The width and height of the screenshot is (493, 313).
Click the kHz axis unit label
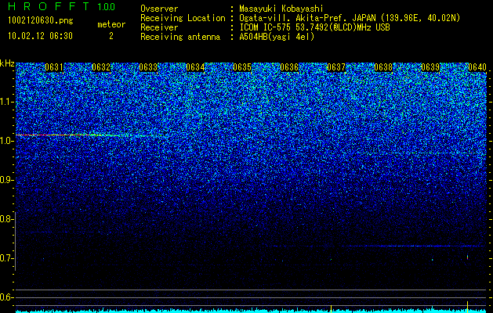(7, 63)
